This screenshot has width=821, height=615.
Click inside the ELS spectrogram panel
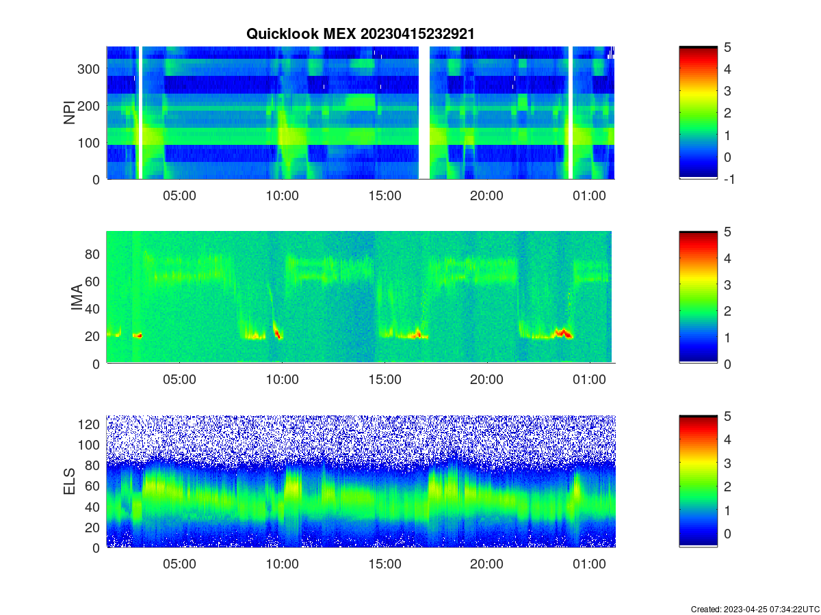[x=361, y=482]
